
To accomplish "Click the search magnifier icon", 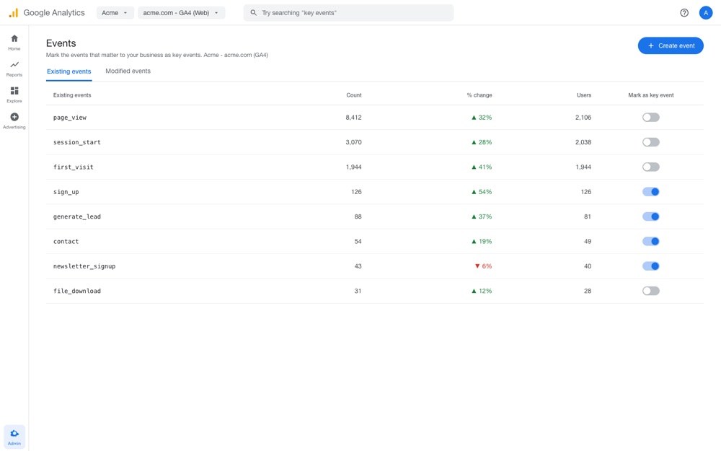I will pyautogui.click(x=253, y=13).
